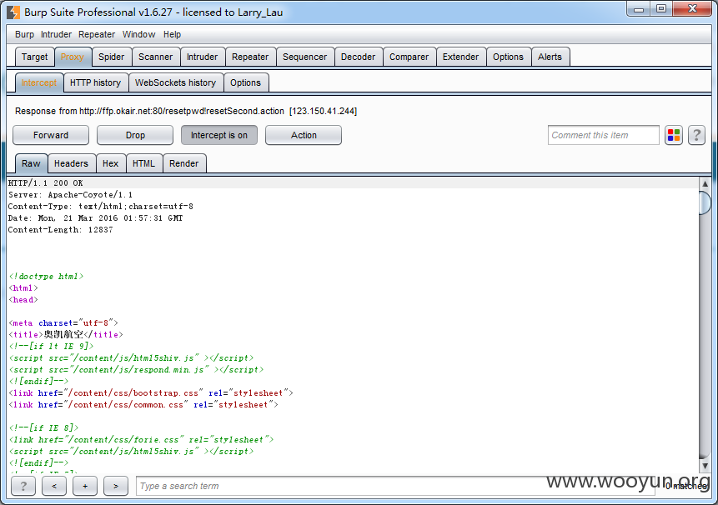
Task: Click the meta charset utf-8 line
Action: pyautogui.click(x=63, y=323)
